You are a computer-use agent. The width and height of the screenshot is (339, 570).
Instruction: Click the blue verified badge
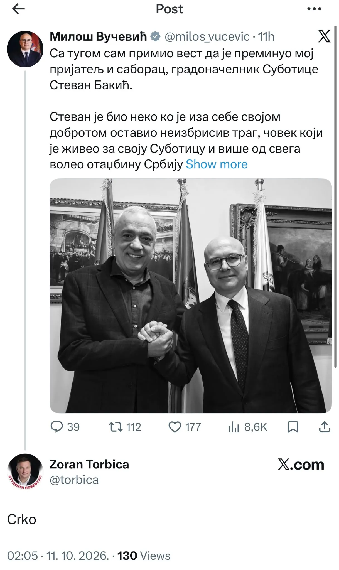point(155,36)
